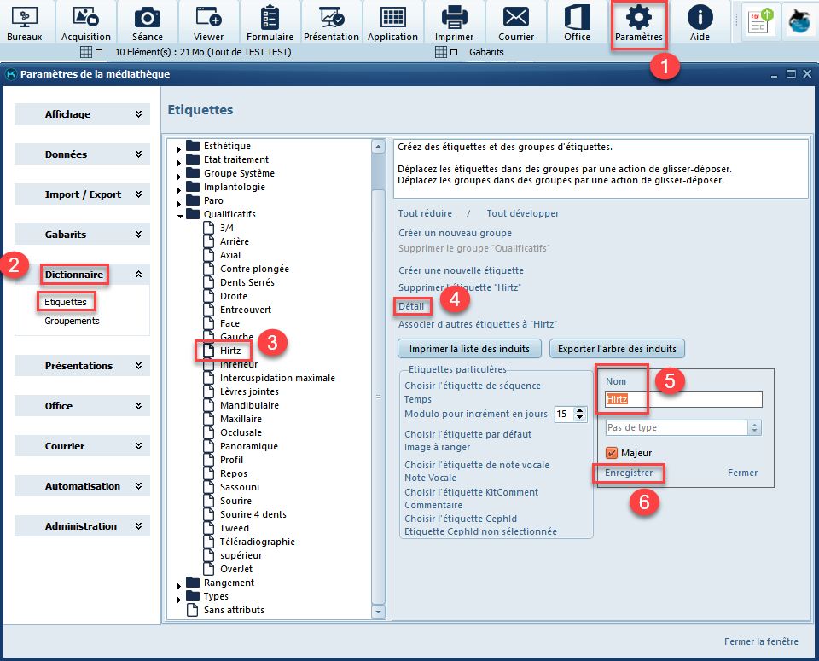Screen dimensions: 819x661
Task: Open the 'Pas de type' dropdown
Action: coord(753,428)
